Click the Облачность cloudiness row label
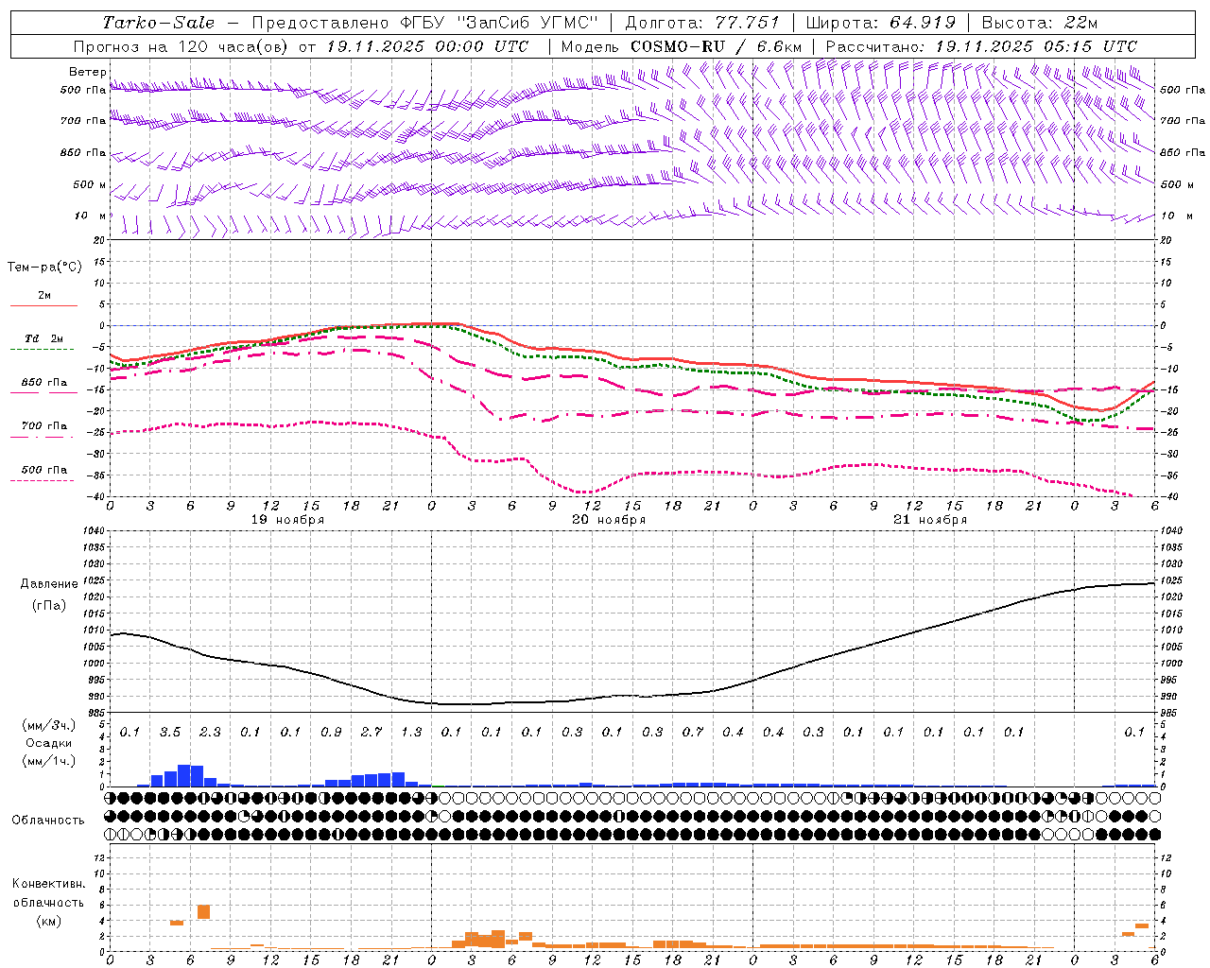This screenshot has width=1210, height=968. (x=48, y=820)
